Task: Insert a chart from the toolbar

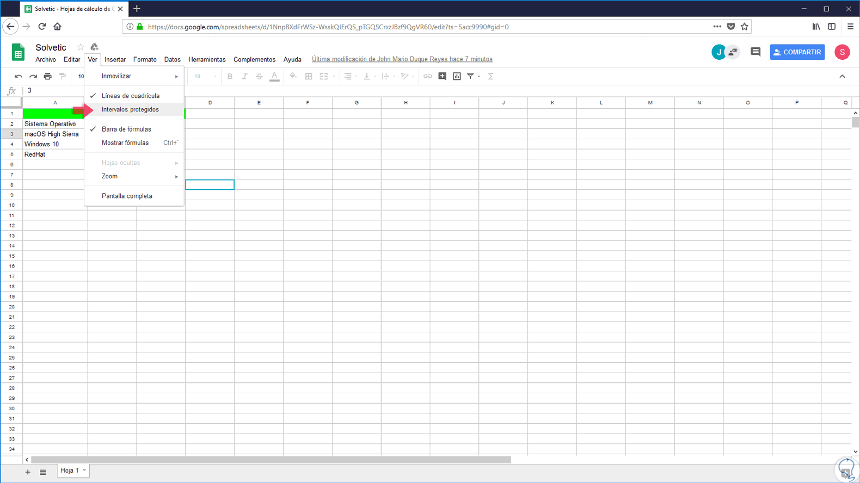Action: pos(457,77)
